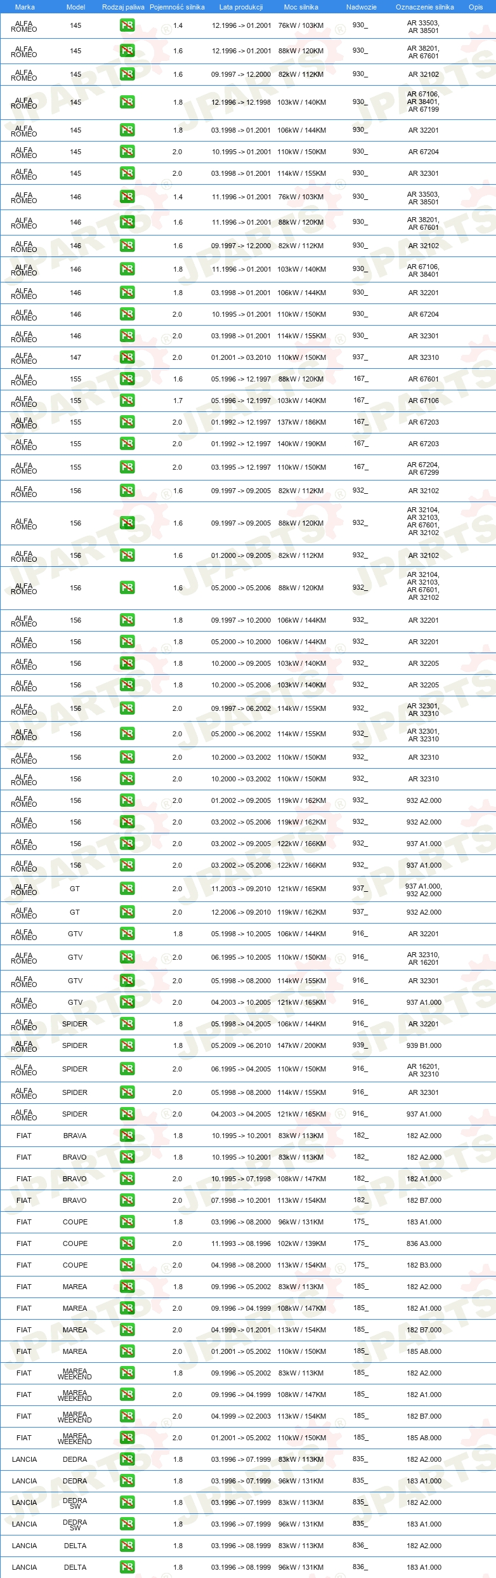Click the Model column header
Viewport: 496px width, 1578px height.
click(x=76, y=7)
